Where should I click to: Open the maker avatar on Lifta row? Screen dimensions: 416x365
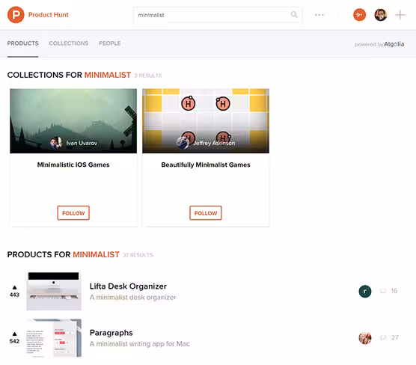[365, 291]
